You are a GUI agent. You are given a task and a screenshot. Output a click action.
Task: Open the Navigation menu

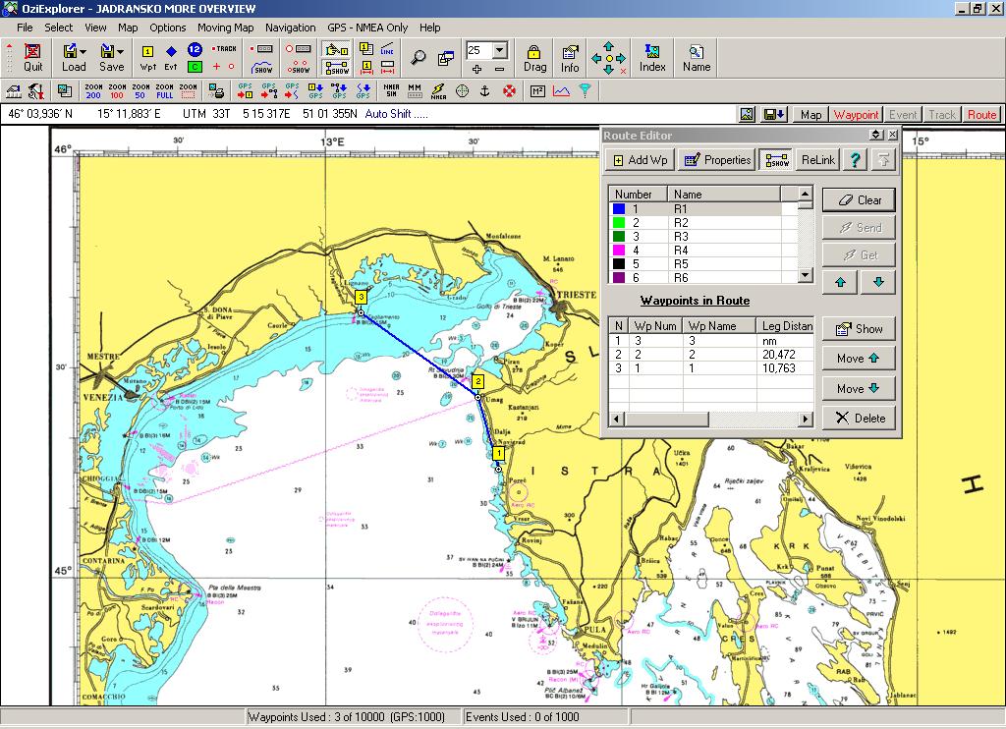[x=291, y=28]
